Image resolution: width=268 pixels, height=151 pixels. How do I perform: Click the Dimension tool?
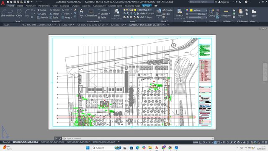[91, 13]
